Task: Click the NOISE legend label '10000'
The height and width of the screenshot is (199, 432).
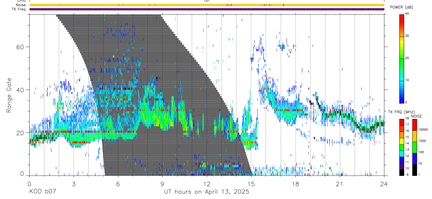Action: point(423,130)
